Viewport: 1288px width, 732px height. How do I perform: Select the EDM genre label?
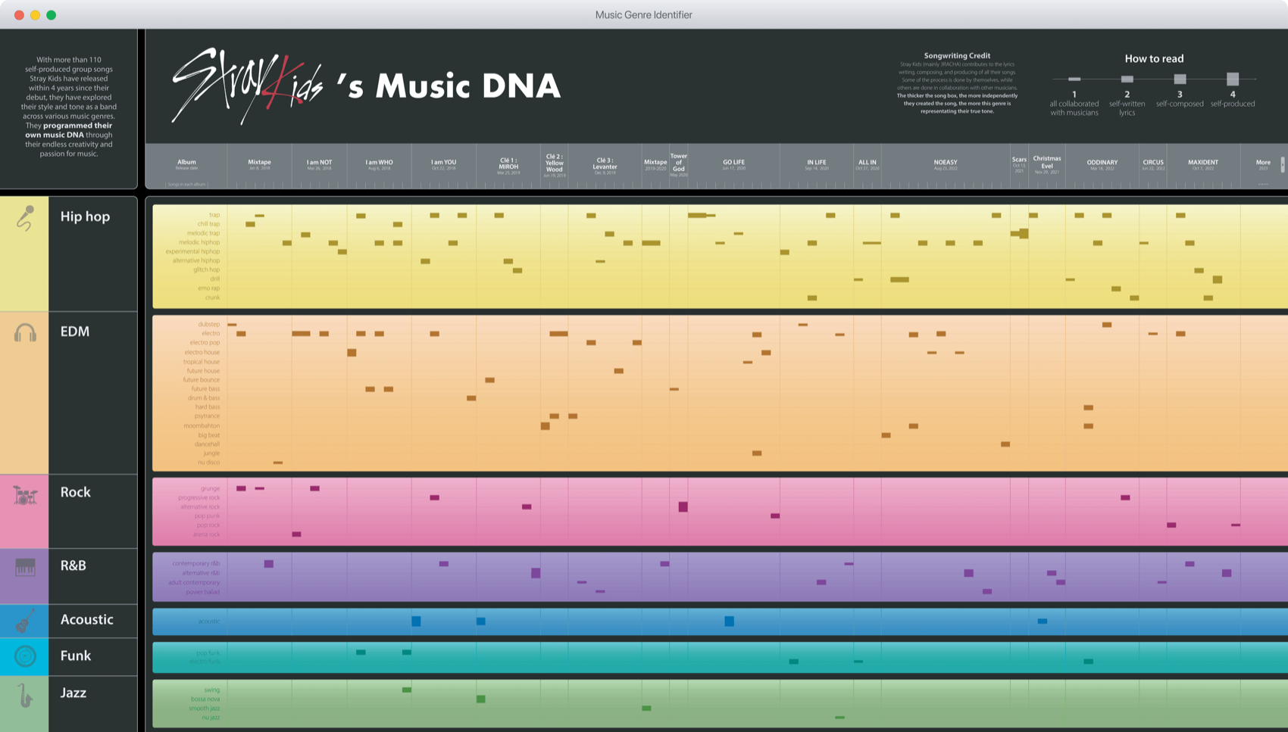tap(75, 332)
